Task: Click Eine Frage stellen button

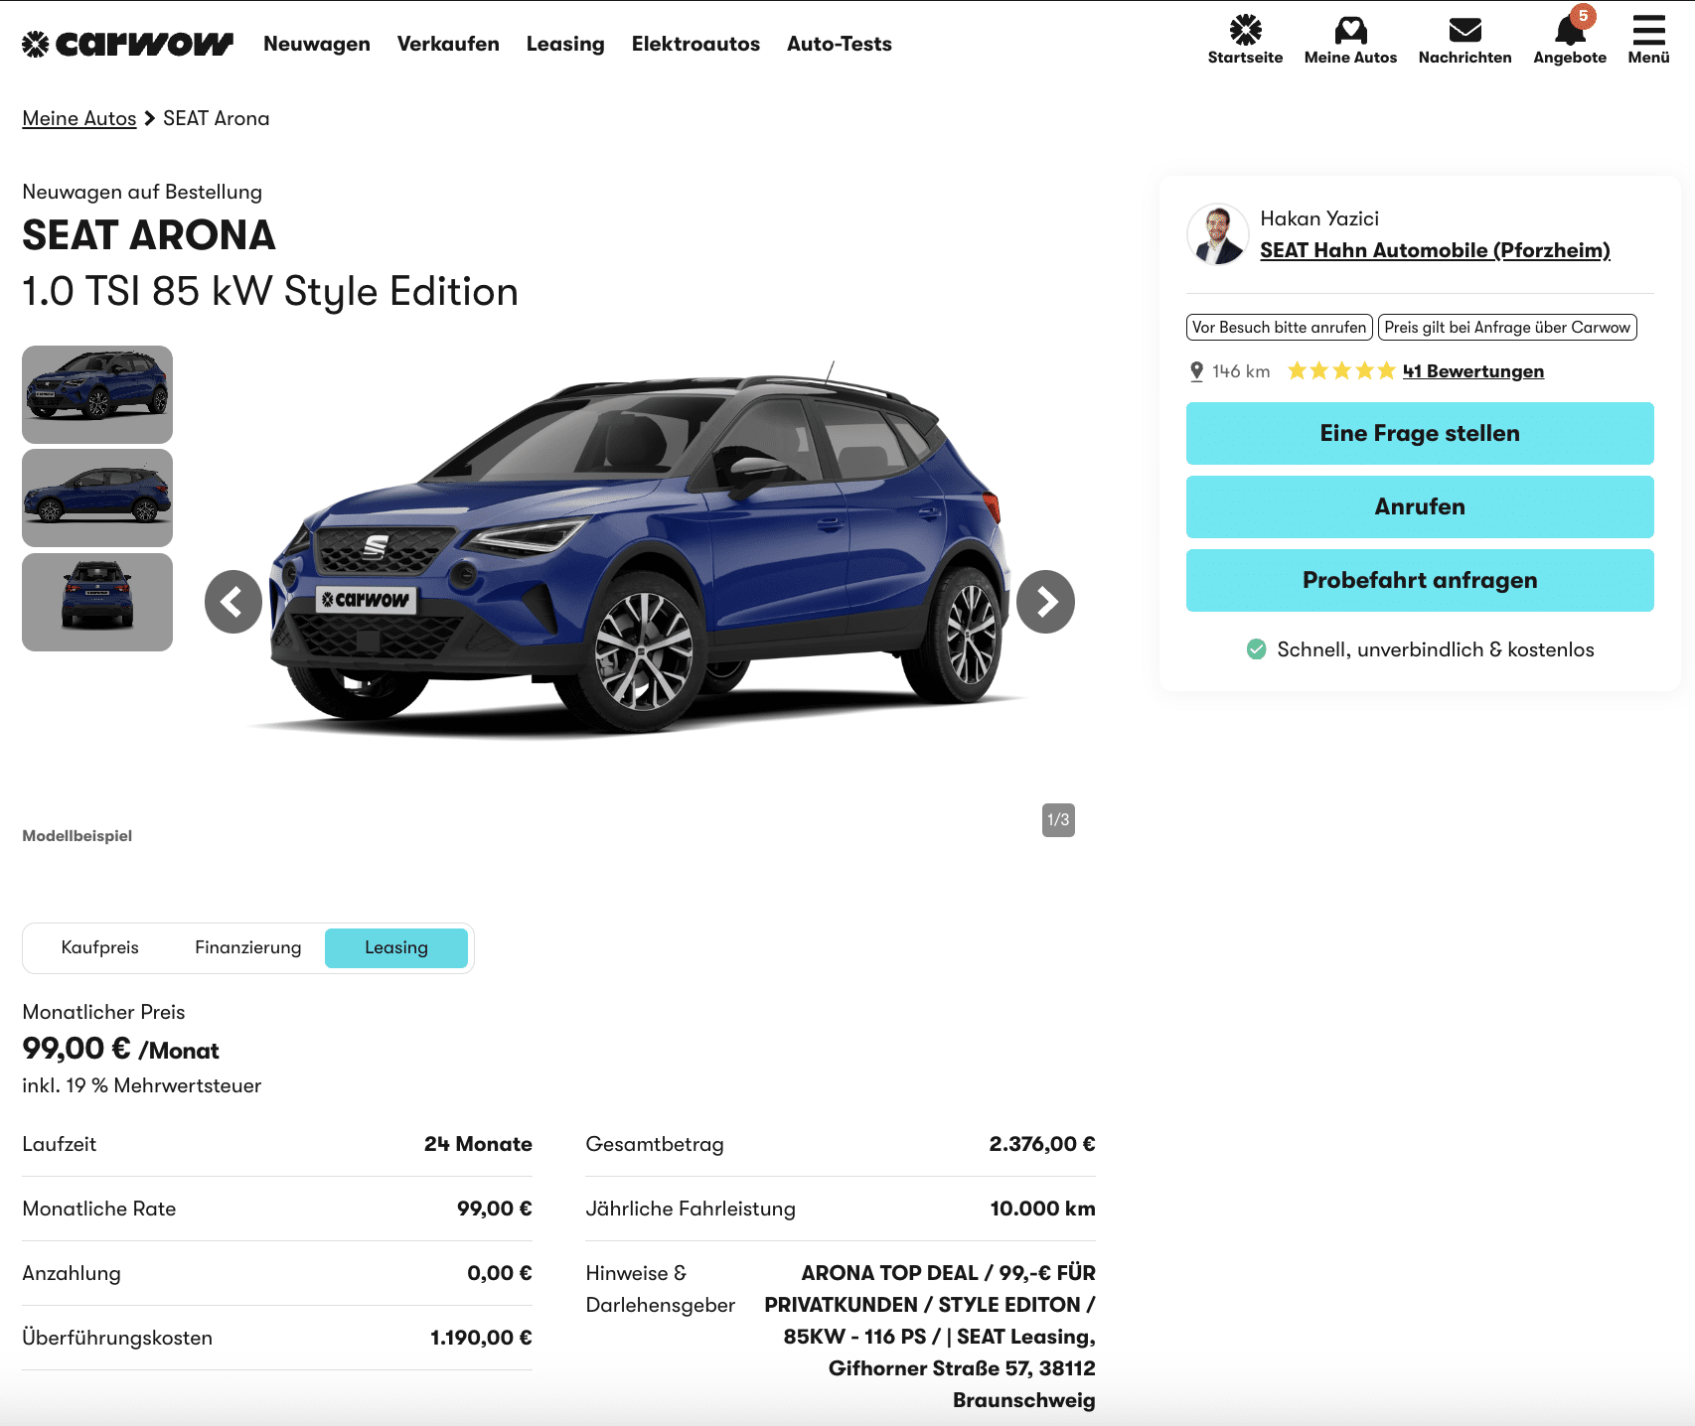Action: (1420, 433)
